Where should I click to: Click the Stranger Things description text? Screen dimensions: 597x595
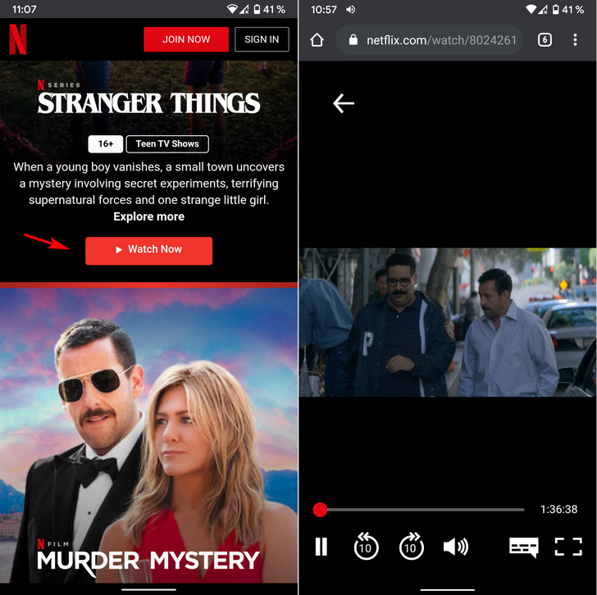[149, 184]
